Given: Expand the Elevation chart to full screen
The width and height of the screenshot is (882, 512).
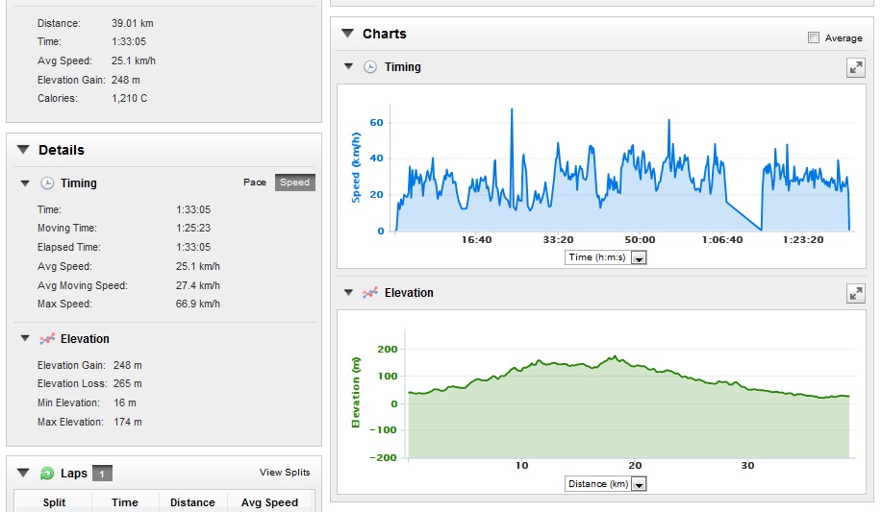Looking at the screenshot, I should tap(856, 293).
